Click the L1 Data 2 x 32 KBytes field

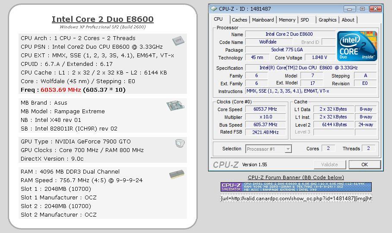(333, 109)
